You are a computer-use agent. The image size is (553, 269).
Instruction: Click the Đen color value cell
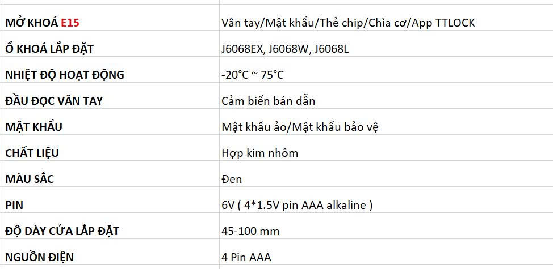[232, 179]
